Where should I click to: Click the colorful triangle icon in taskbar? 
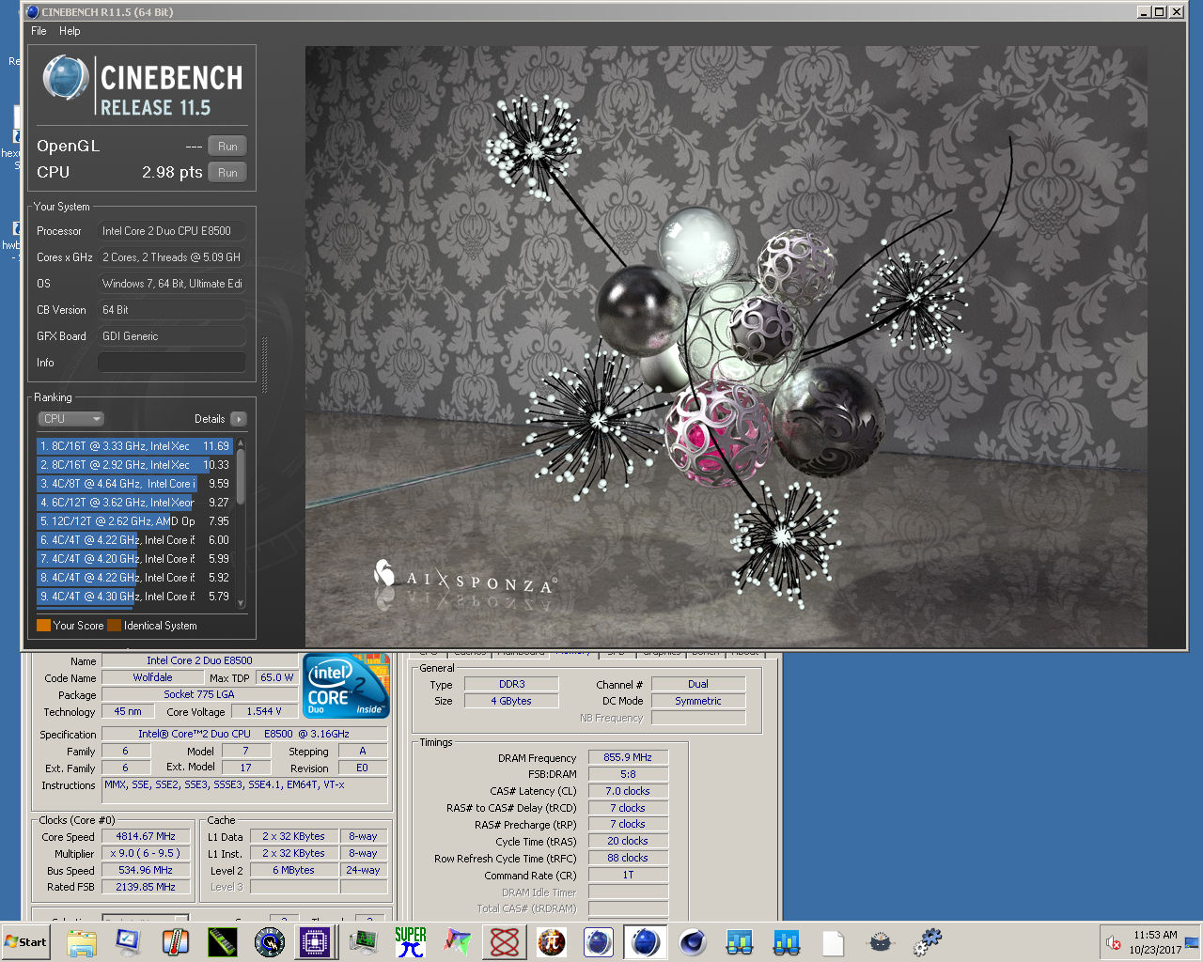tap(458, 942)
